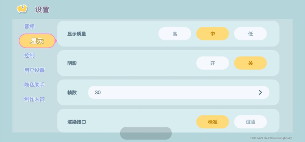Open the 音频 settings tab
The height and width of the screenshot is (142, 305).
(x=29, y=26)
